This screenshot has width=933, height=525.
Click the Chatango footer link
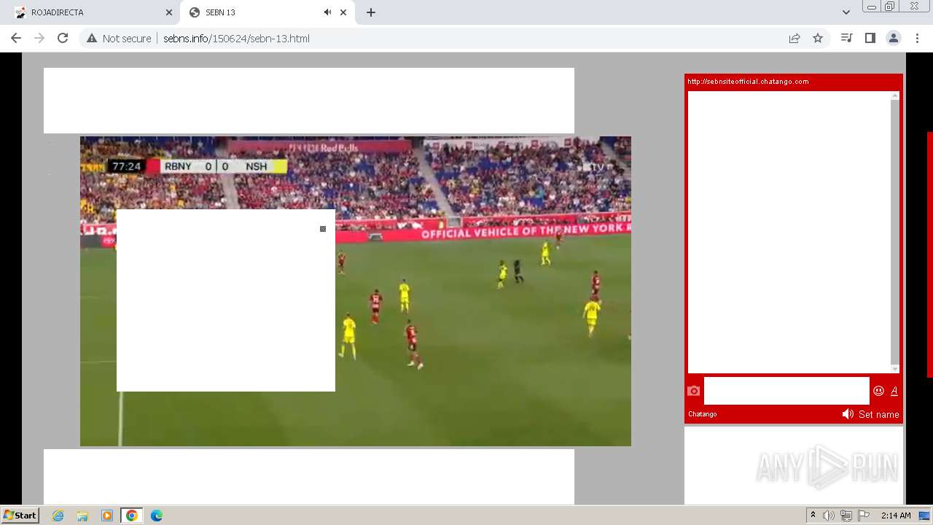[702, 414]
